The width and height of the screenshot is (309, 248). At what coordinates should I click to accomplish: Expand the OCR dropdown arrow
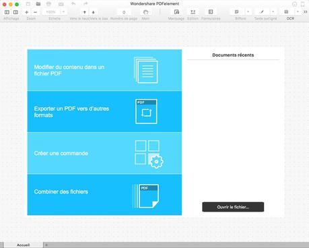point(298,11)
